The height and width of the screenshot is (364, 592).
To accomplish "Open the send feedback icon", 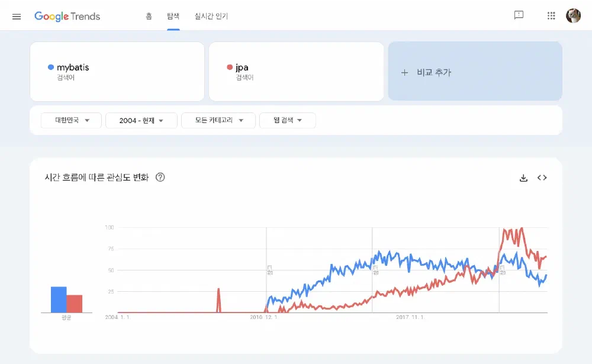I will coord(519,16).
